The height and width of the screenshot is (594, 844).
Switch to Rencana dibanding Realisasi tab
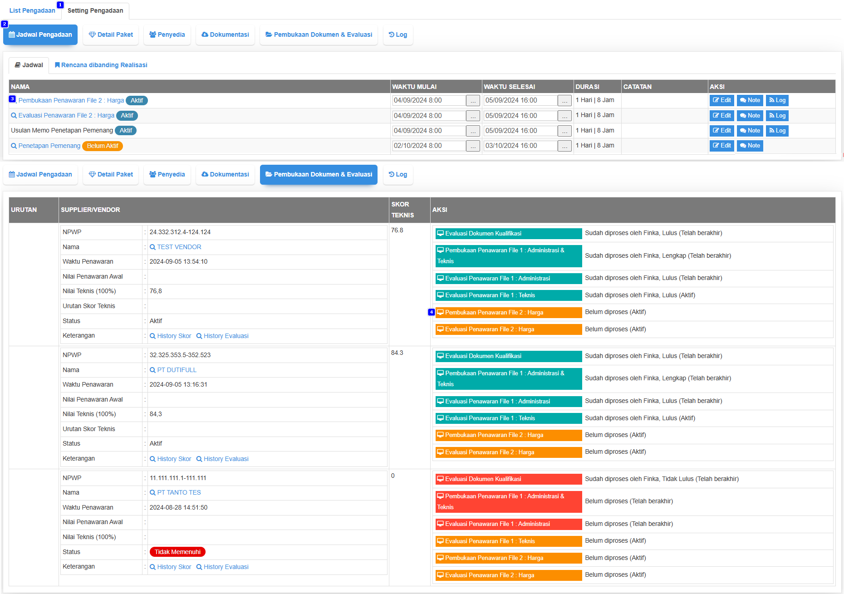tap(101, 65)
